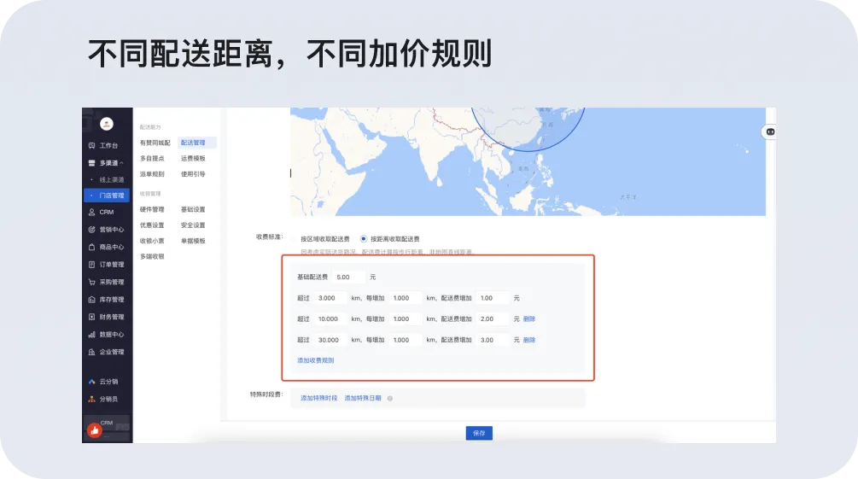
Task: Open the 订单管理 document icon
Action: coord(91,265)
